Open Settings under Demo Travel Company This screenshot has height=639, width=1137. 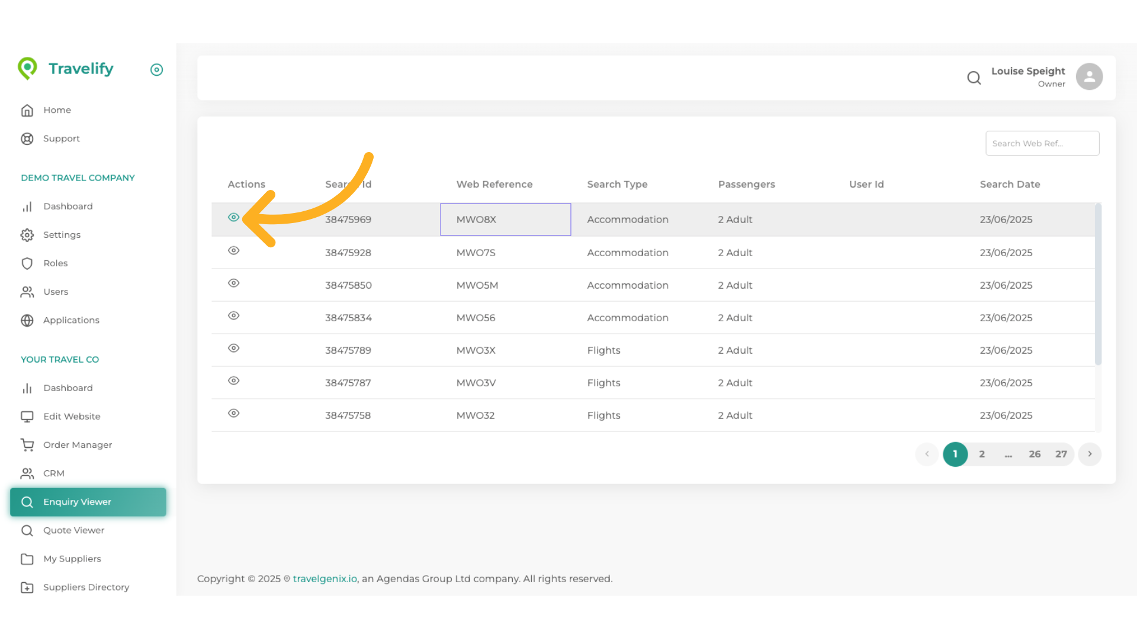62,235
